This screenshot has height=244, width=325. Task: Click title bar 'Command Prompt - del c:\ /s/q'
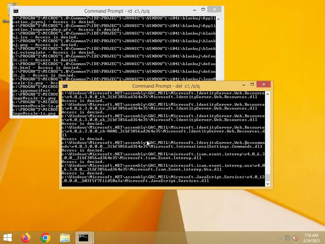pos(166,86)
